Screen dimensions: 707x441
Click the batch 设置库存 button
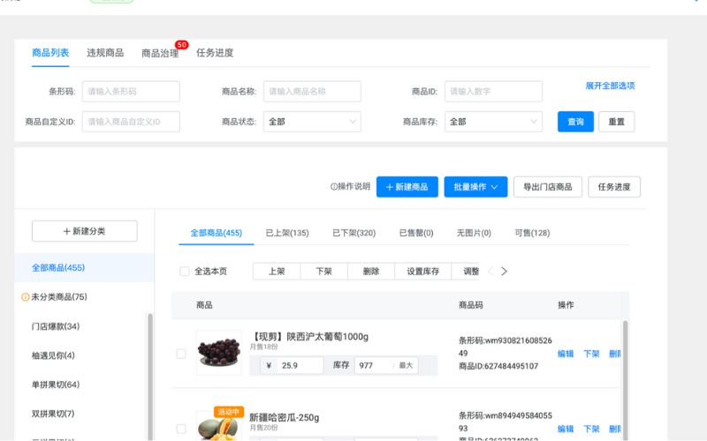coord(422,272)
